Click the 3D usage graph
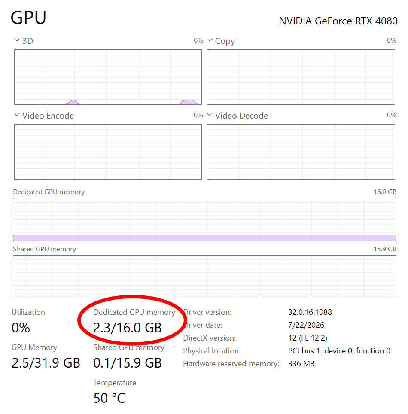 pyautogui.click(x=108, y=77)
